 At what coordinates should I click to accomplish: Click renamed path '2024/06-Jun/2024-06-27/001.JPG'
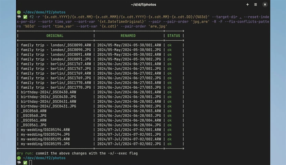pyautogui.click(x=129, y=69)
